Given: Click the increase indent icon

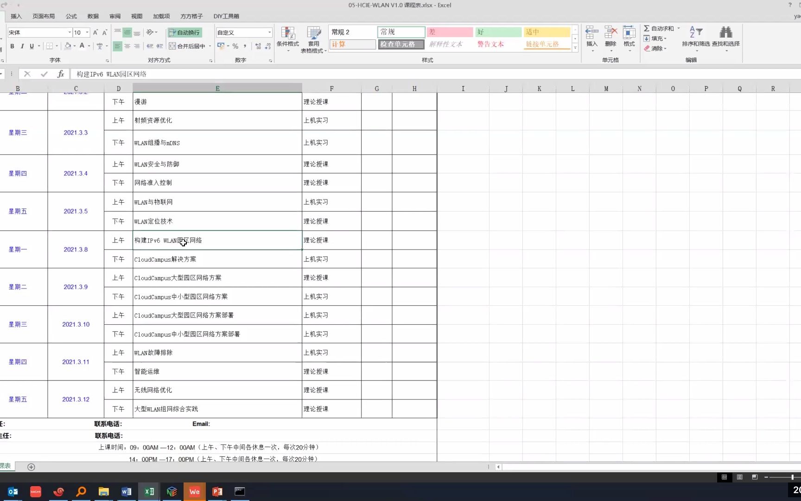Looking at the screenshot, I should click(x=159, y=46).
